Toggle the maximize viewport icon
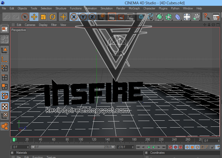Viewport: 222px width, 158px height. pyautogui.click(x=218, y=25)
